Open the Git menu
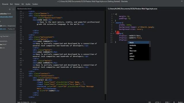Screen dimensions: 184x103 point(22,4)
